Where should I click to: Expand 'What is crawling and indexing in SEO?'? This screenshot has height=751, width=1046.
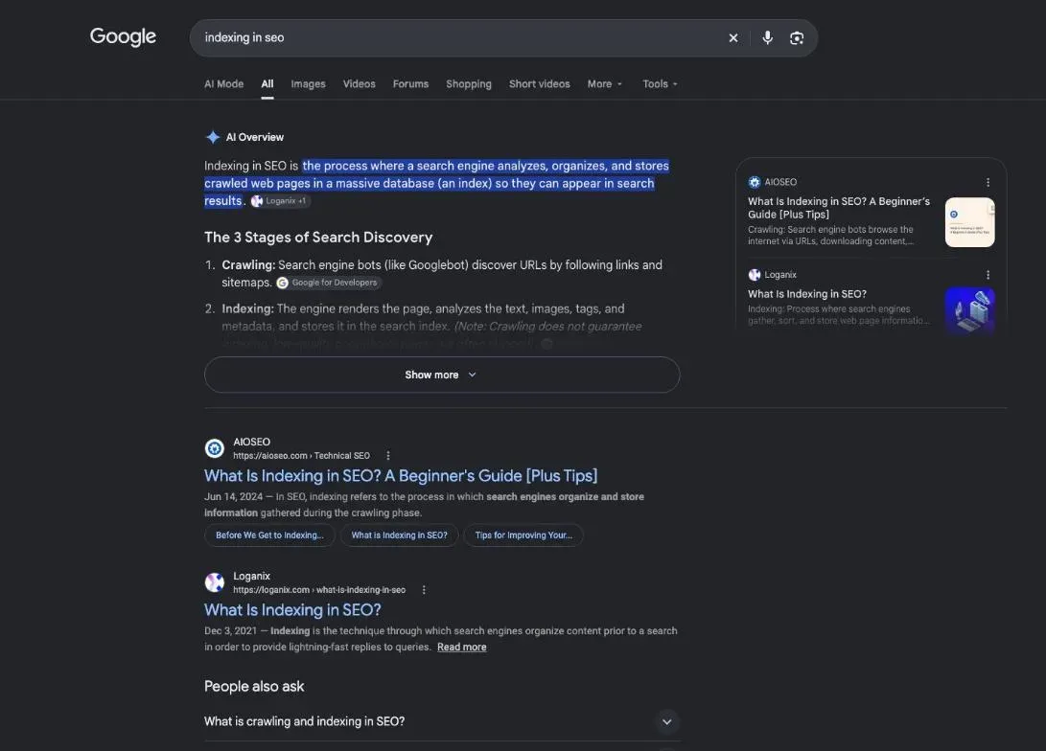442,721
